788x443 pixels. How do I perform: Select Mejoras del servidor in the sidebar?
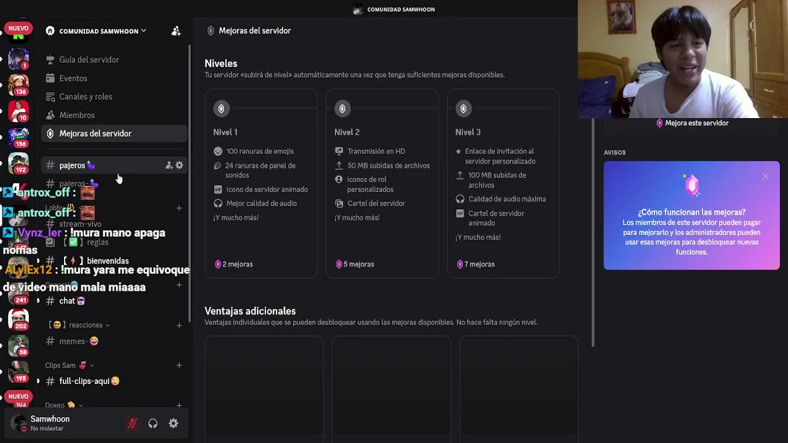coord(115,134)
